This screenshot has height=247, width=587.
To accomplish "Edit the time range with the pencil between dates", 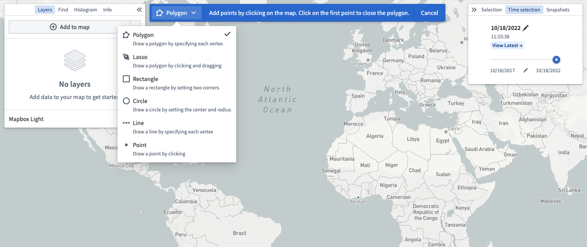I will tap(525, 70).
